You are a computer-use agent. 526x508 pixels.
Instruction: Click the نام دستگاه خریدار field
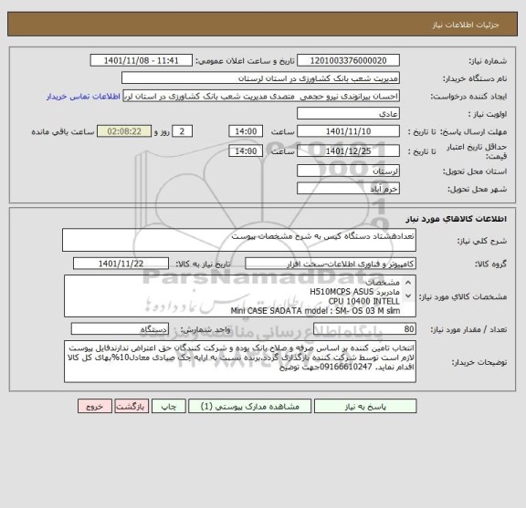click(x=260, y=78)
